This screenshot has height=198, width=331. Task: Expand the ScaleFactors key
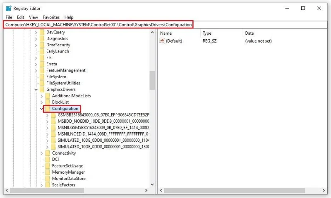pyautogui.click(x=42, y=185)
